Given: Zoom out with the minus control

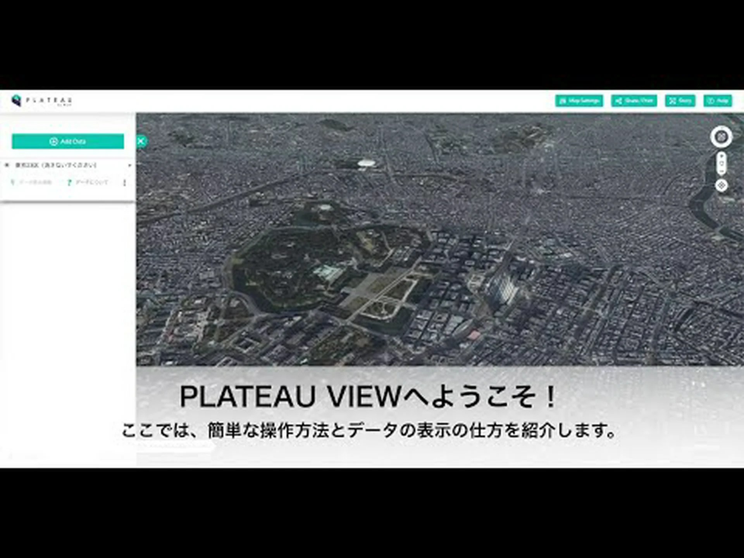Looking at the screenshot, I should [721, 171].
